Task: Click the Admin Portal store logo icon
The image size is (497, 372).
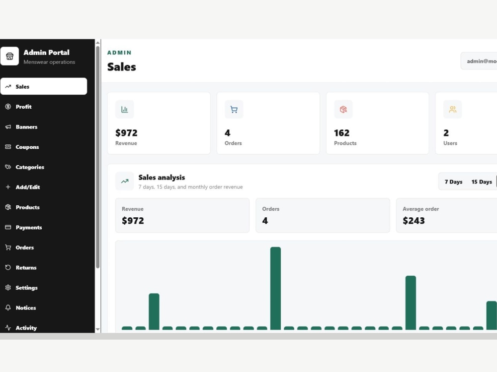Action: pyautogui.click(x=9, y=57)
